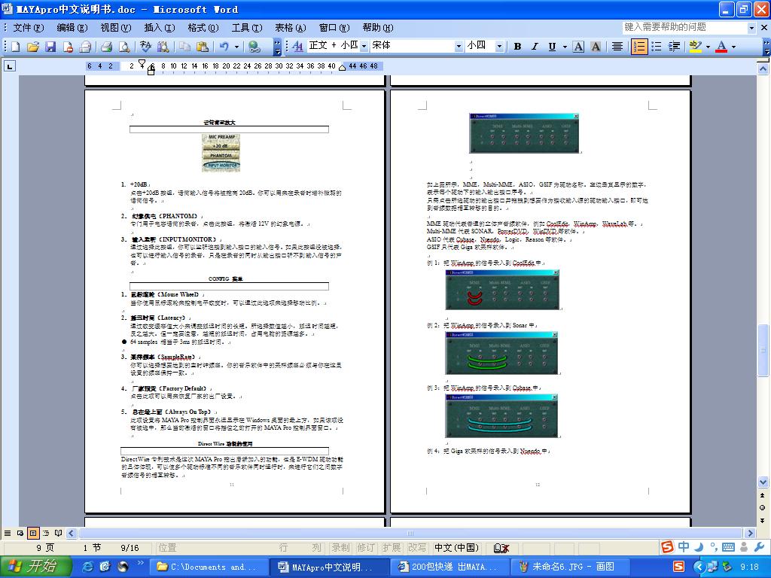
Task: Expand help question box dropdown
Action: tap(751, 28)
